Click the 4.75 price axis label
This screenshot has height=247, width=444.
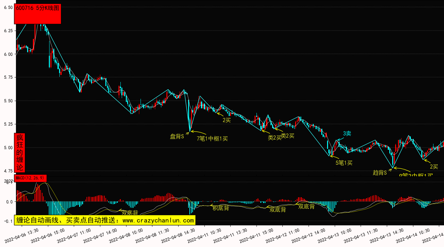pos(8,171)
